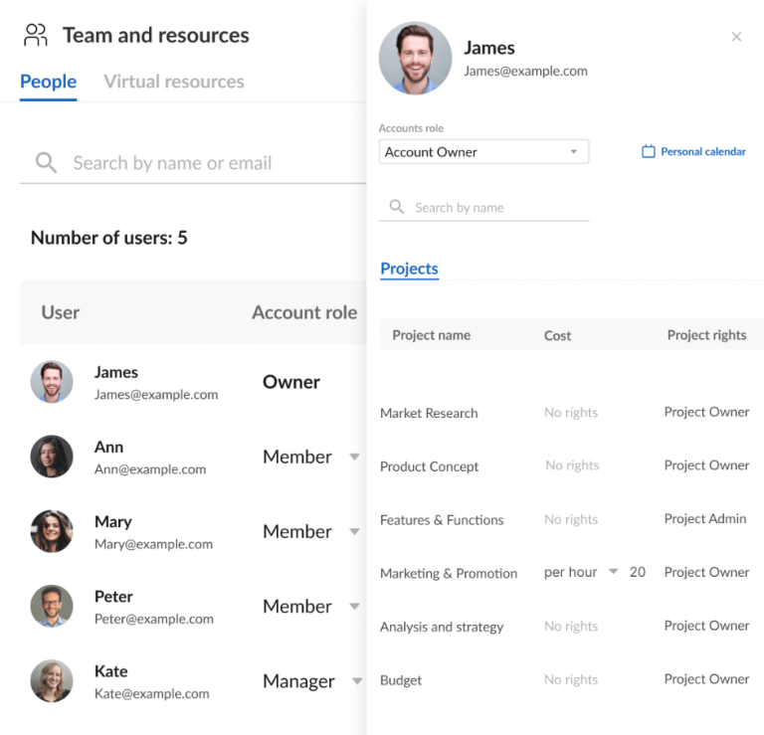This screenshot has width=764, height=735.
Task: Expand Kate's Manager role dropdown arrow
Action: (x=357, y=681)
